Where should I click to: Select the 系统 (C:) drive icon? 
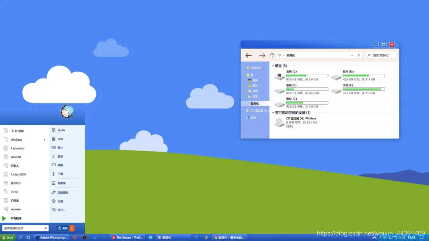[279, 77]
